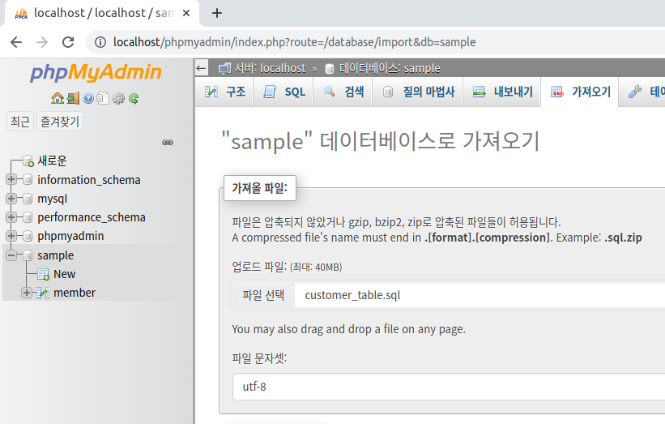Click the phpMyAdmin home icon
Screen dimensions: 665x424
(x=58, y=98)
